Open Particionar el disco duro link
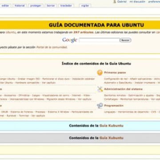The image size is (160, 160). [56, 79]
